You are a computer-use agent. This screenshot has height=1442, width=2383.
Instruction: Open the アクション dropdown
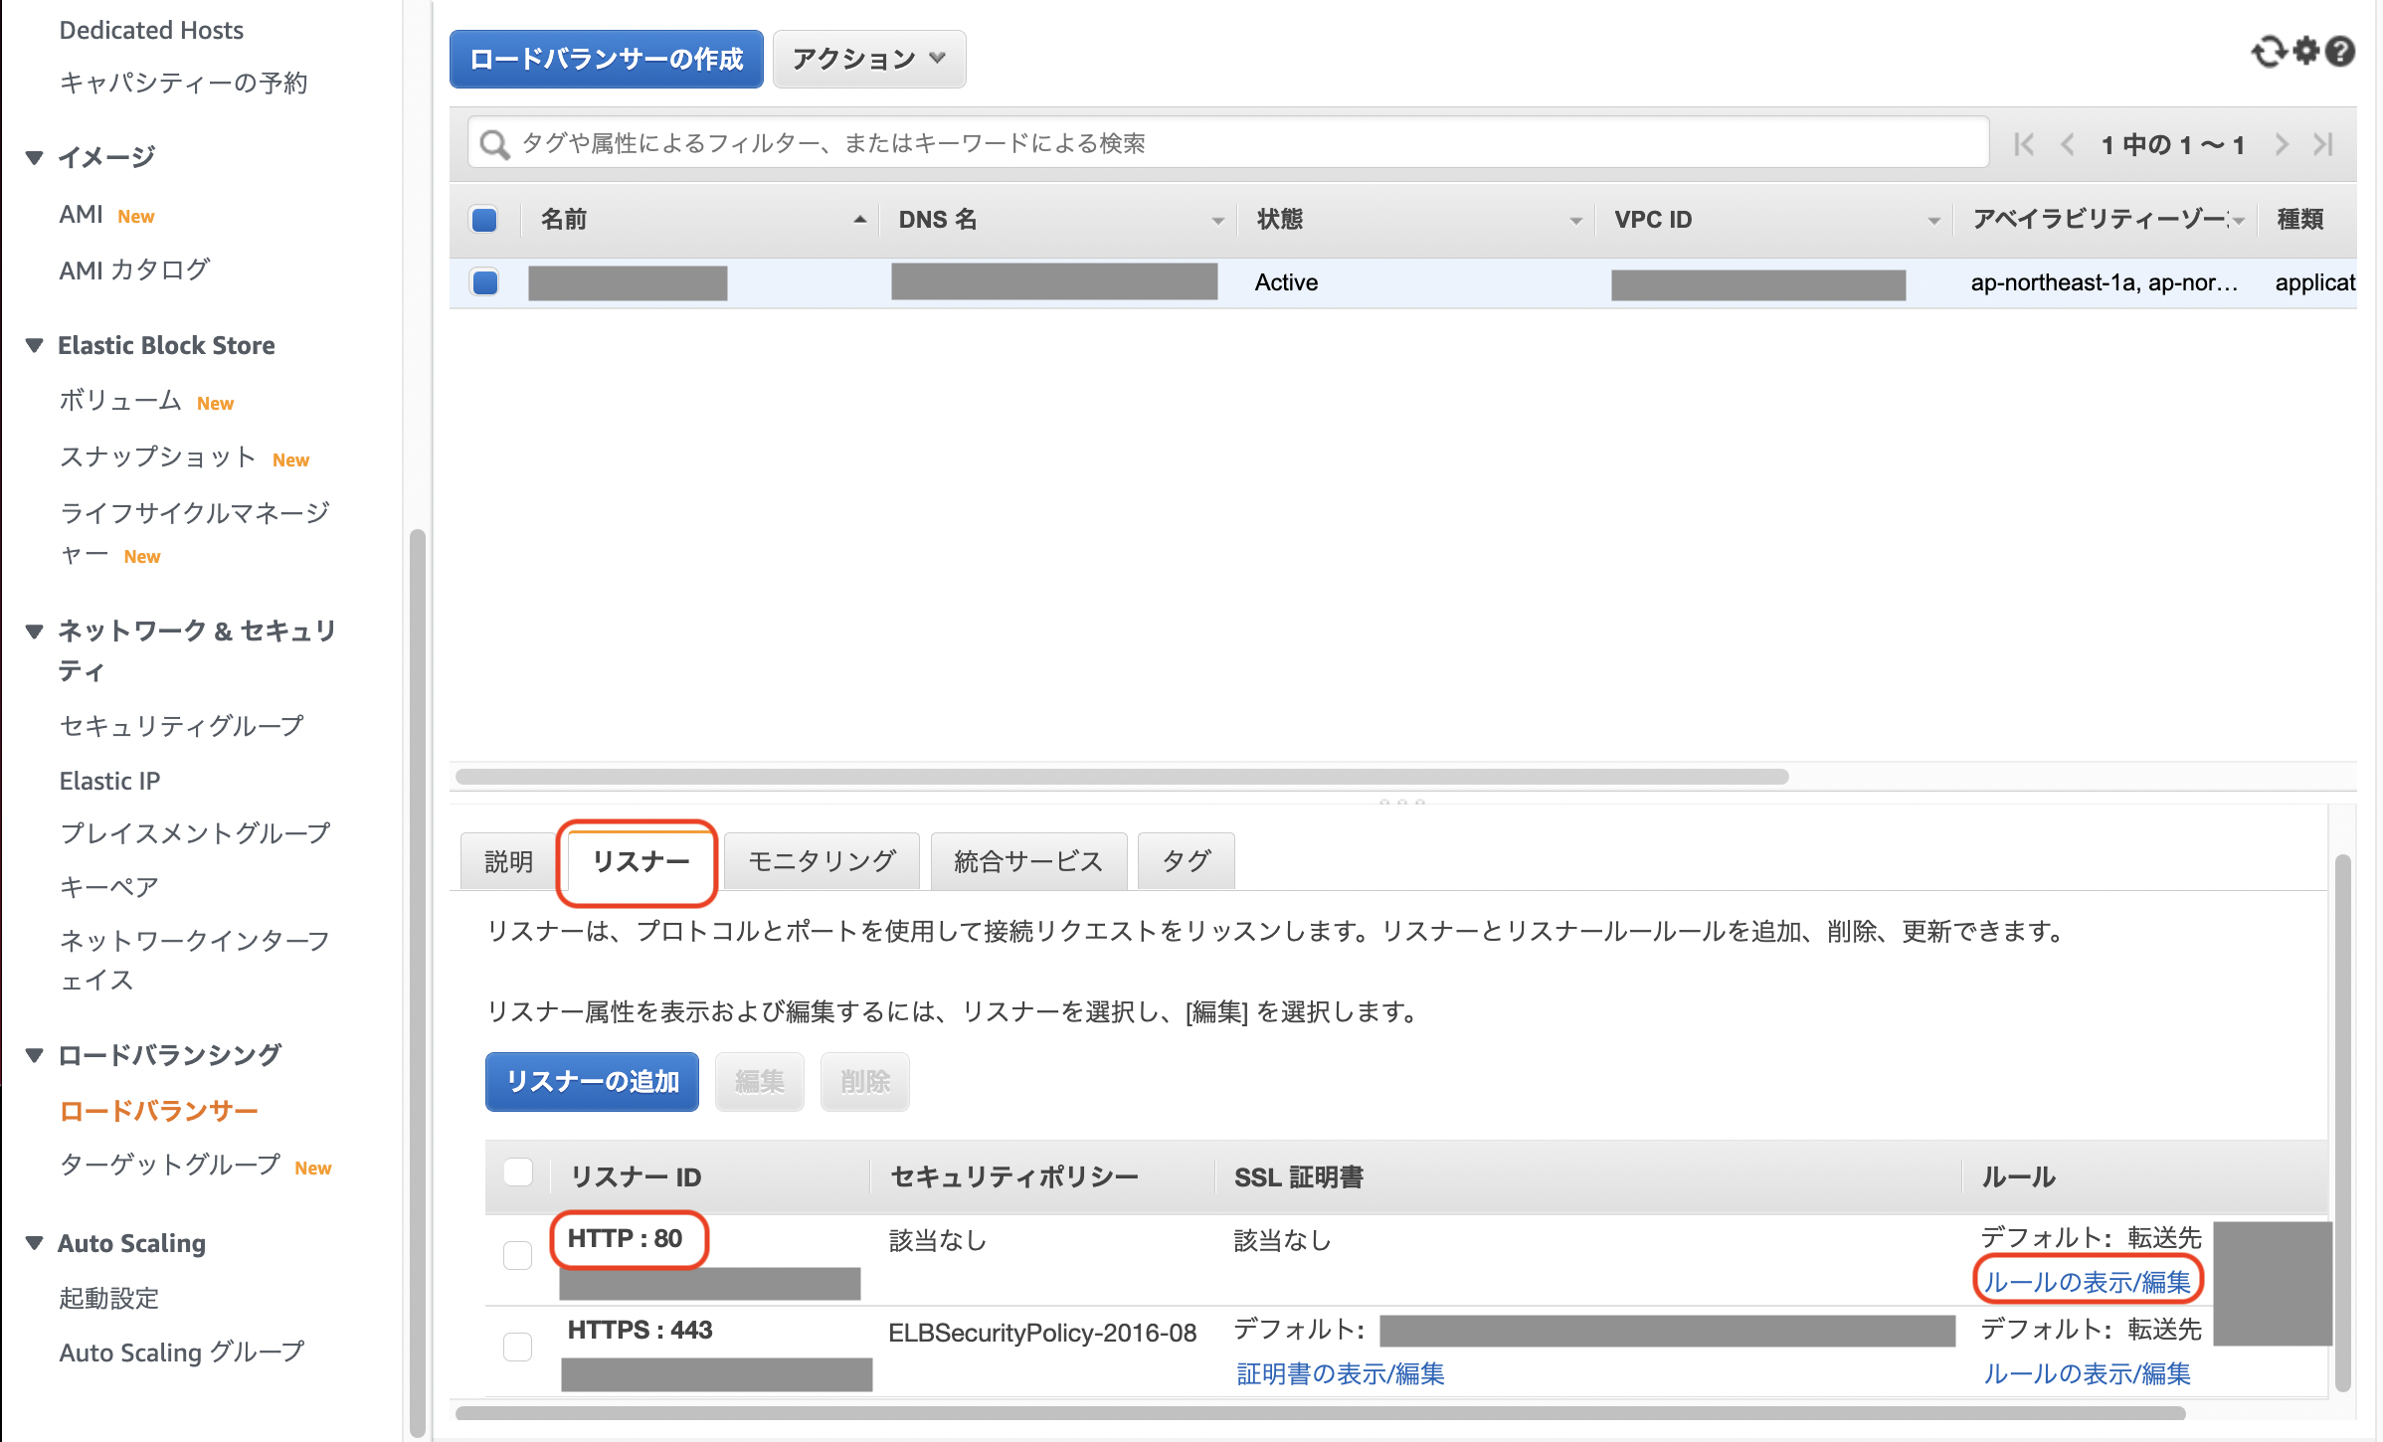(868, 59)
